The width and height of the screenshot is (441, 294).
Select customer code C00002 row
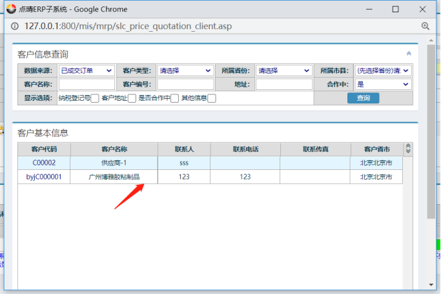(44, 163)
